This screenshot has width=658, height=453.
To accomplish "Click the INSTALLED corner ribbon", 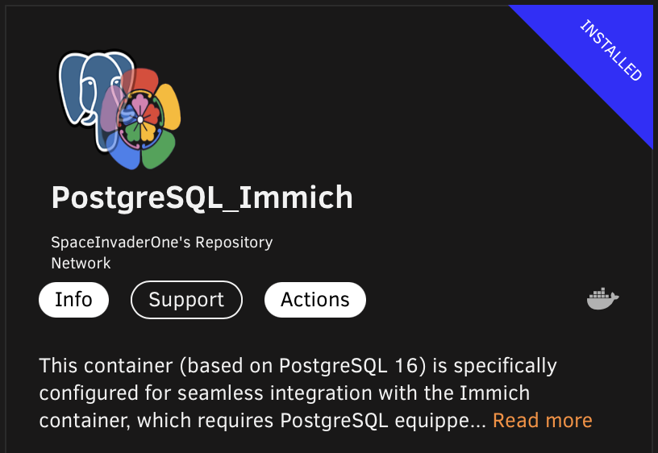I will [610, 50].
